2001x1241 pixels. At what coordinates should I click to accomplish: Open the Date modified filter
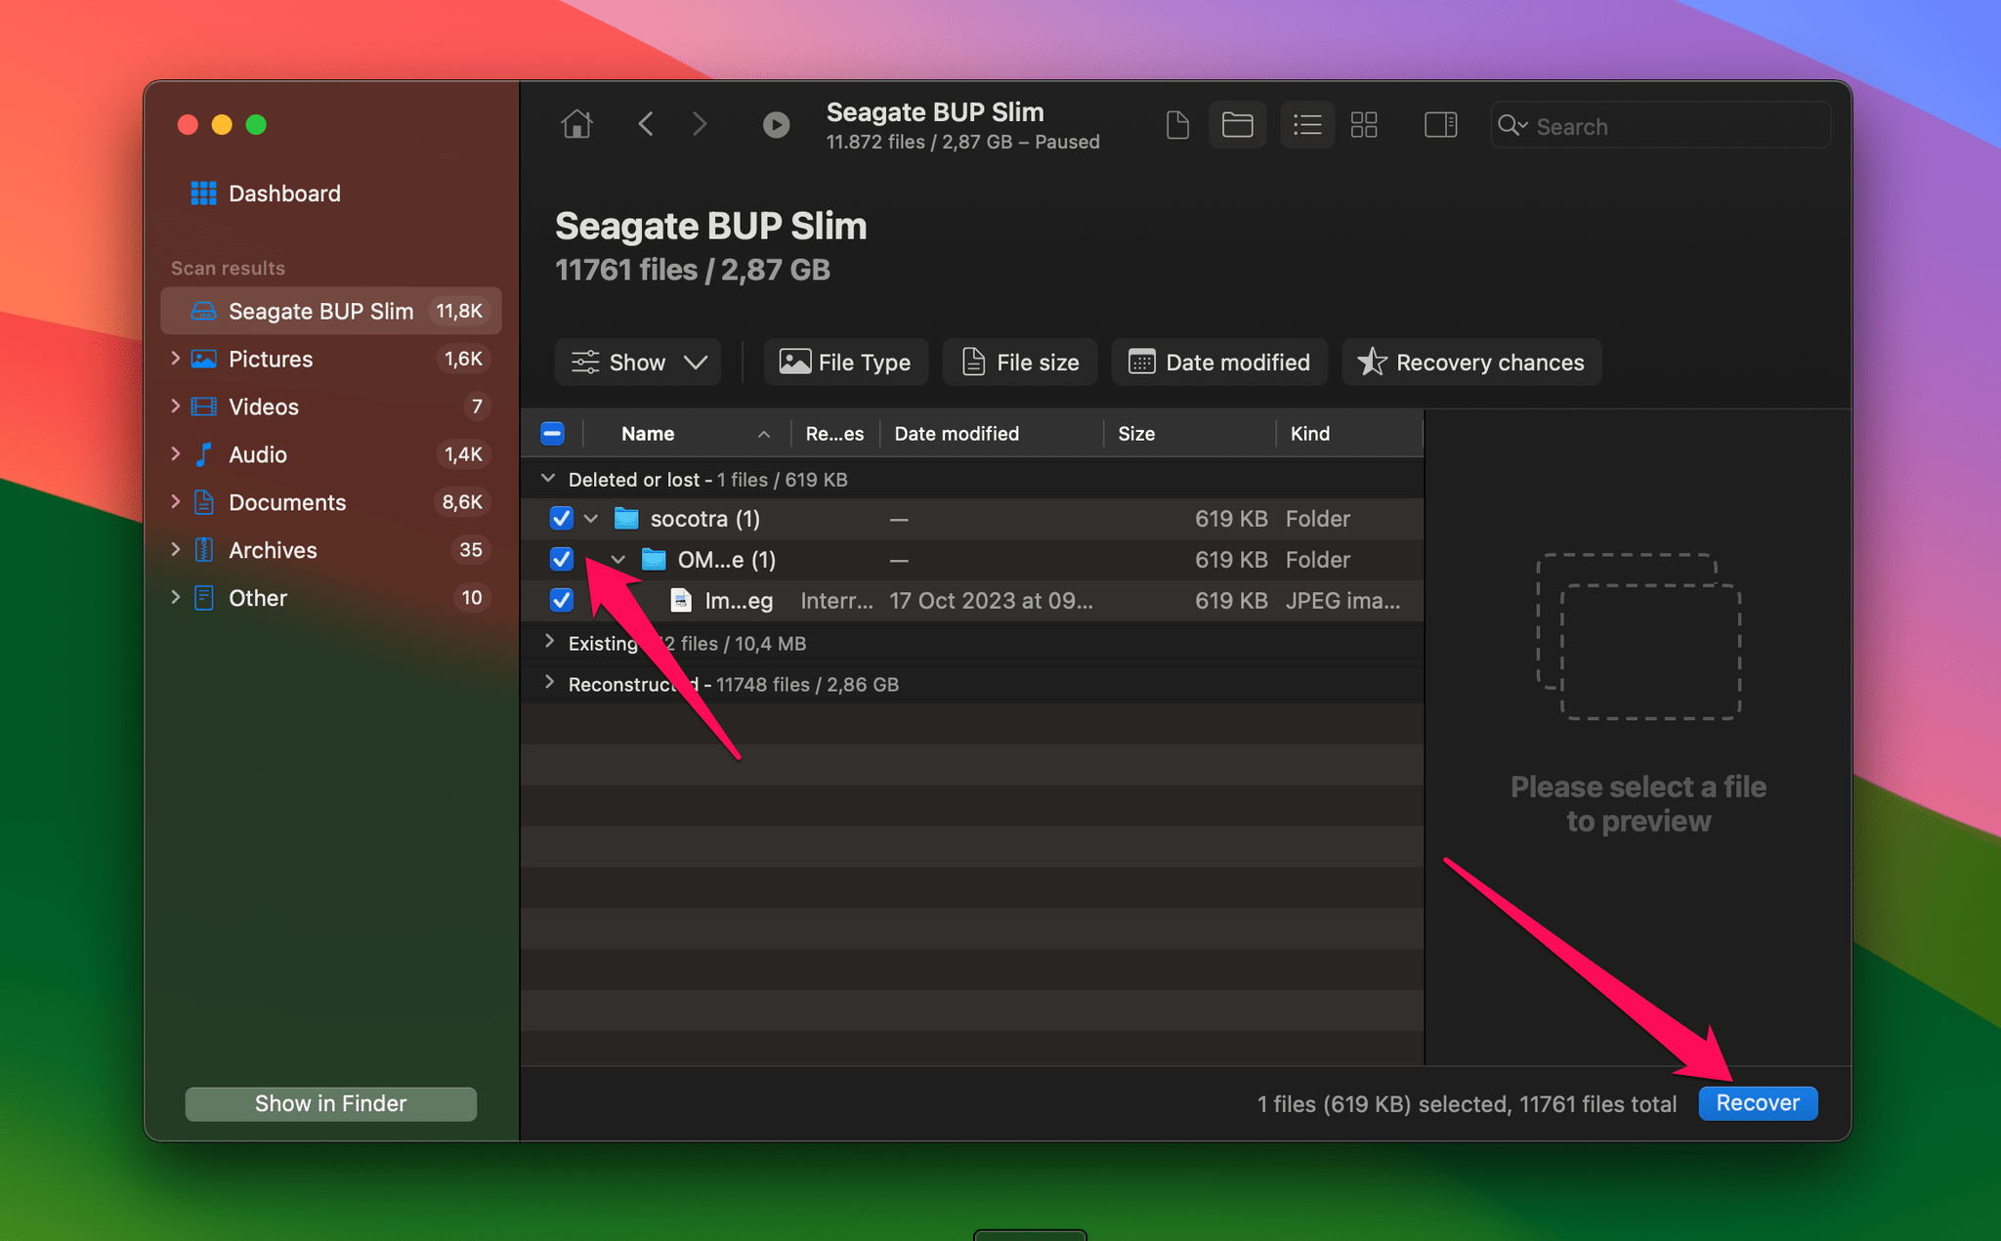pyautogui.click(x=1218, y=362)
